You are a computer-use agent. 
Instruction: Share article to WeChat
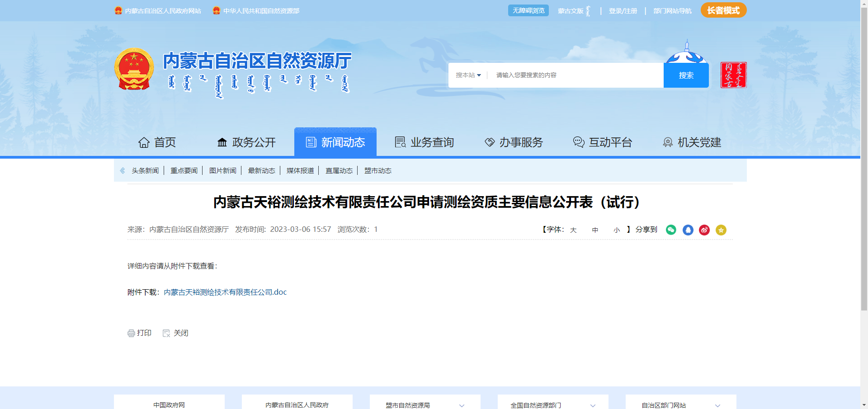click(671, 230)
